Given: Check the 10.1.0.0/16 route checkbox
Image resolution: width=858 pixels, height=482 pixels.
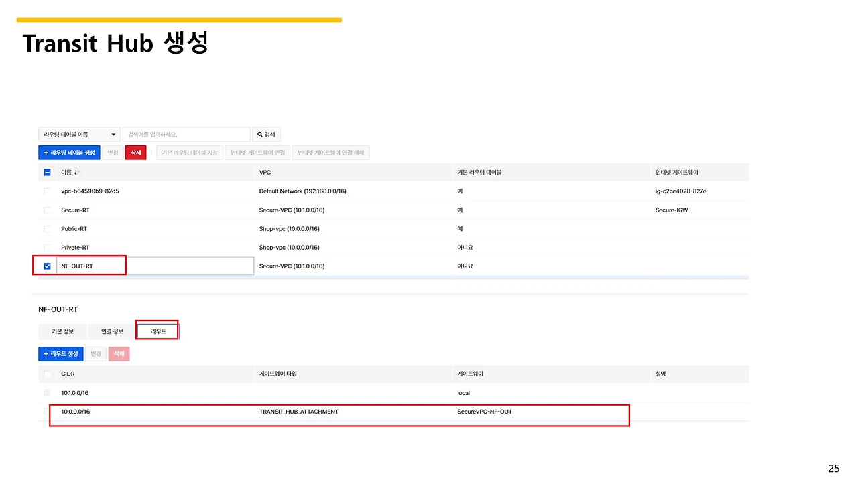Looking at the screenshot, I should pos(47,393).
